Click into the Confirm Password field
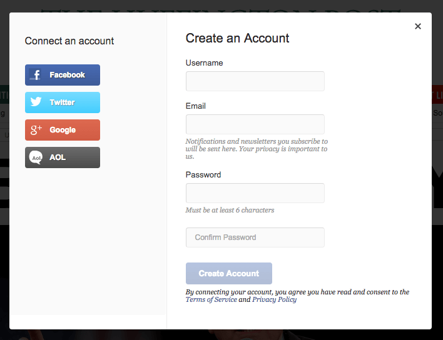The height and width of the screenshot is (340, 443). coord(255,237)
